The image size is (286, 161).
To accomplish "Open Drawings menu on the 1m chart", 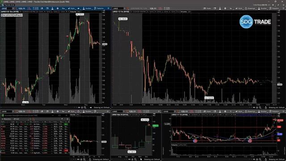I will click(x=250, y=8).
